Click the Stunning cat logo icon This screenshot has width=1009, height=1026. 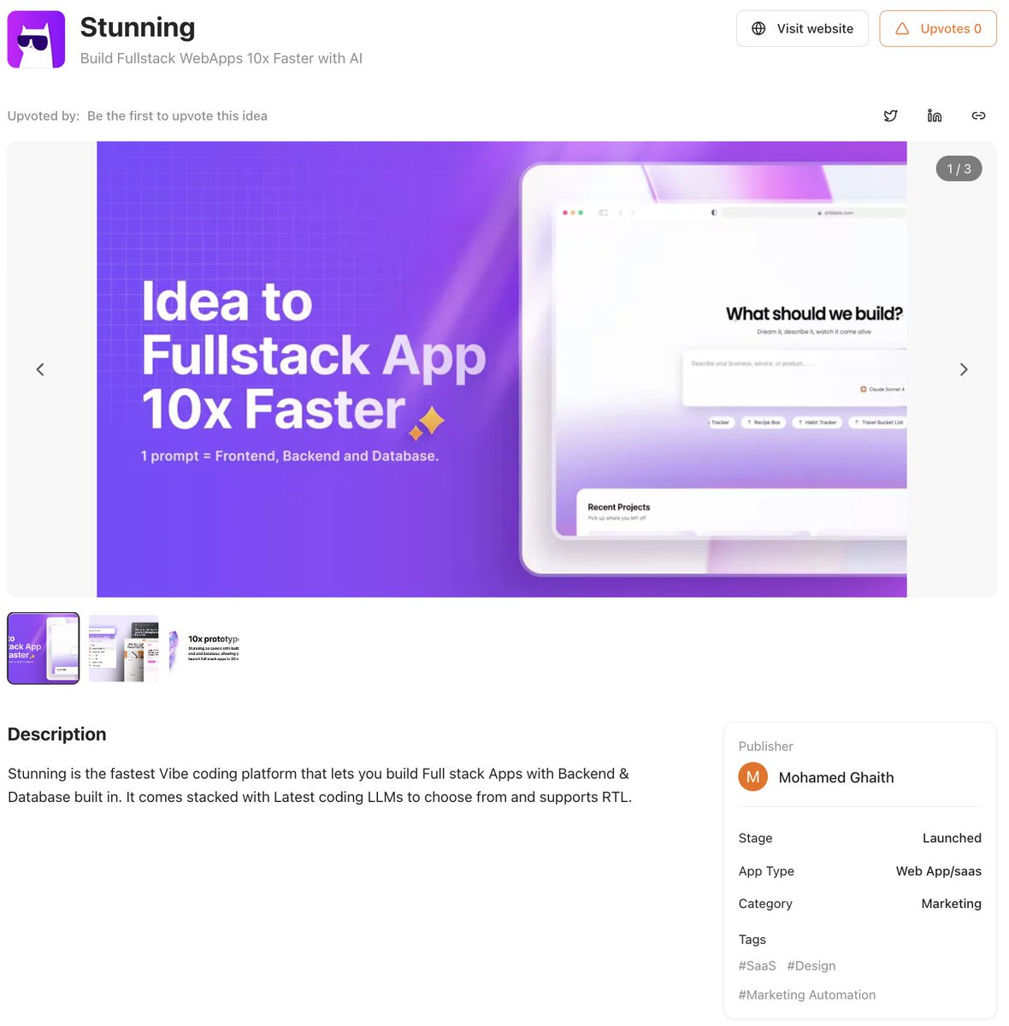tap(36, 39)
